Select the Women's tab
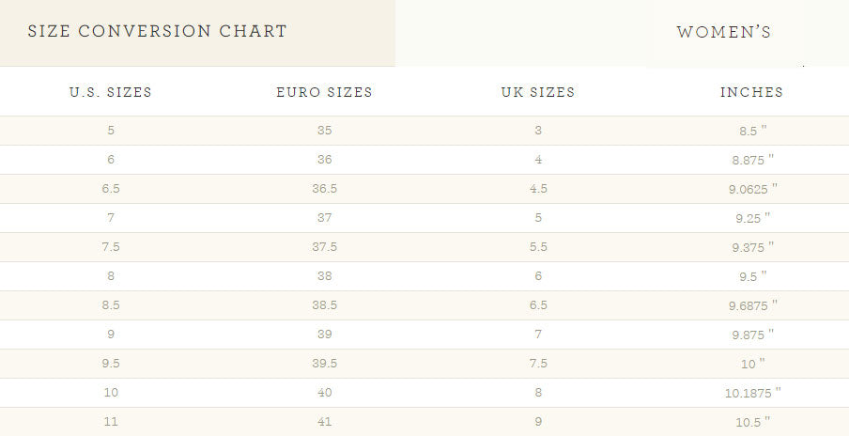Image resolution: width=849 pixels, height=436 pixels. tap(723, 32)
